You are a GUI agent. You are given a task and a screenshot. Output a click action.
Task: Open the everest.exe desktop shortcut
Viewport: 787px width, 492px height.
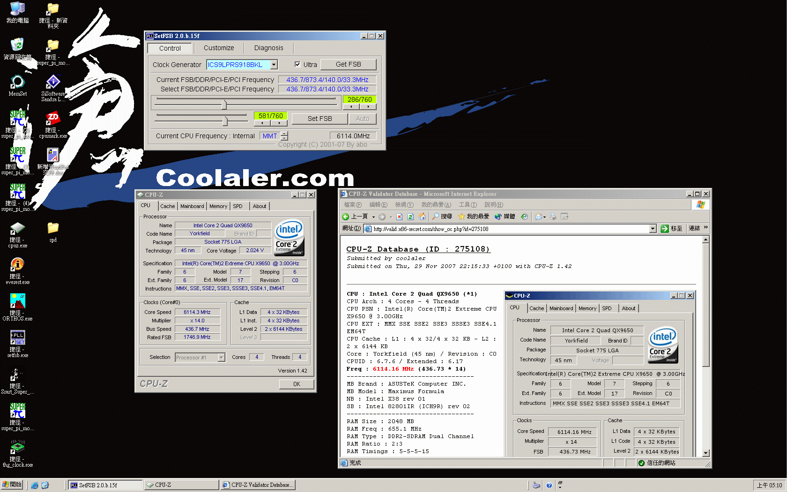tap(17, 271)
